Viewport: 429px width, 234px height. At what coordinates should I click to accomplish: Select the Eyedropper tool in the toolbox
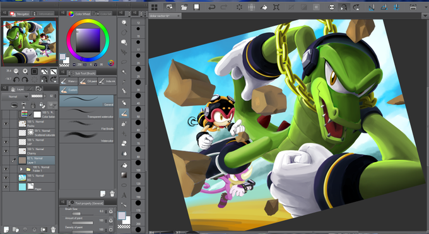pyautogui.click(x=124, y=81)
